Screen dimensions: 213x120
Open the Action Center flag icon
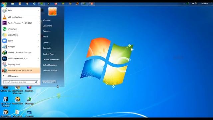point(196,3)
